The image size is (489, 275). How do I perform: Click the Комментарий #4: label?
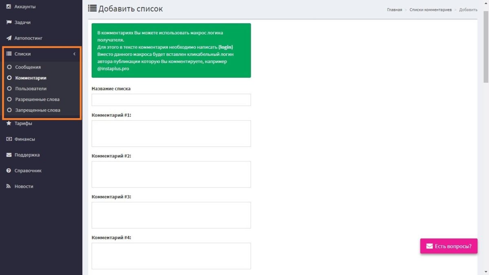(x=111, y=238)
